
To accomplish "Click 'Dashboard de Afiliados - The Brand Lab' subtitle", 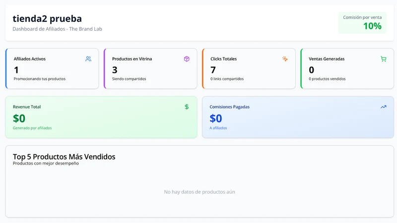I will pyautogui.click(x=57, y=29).
